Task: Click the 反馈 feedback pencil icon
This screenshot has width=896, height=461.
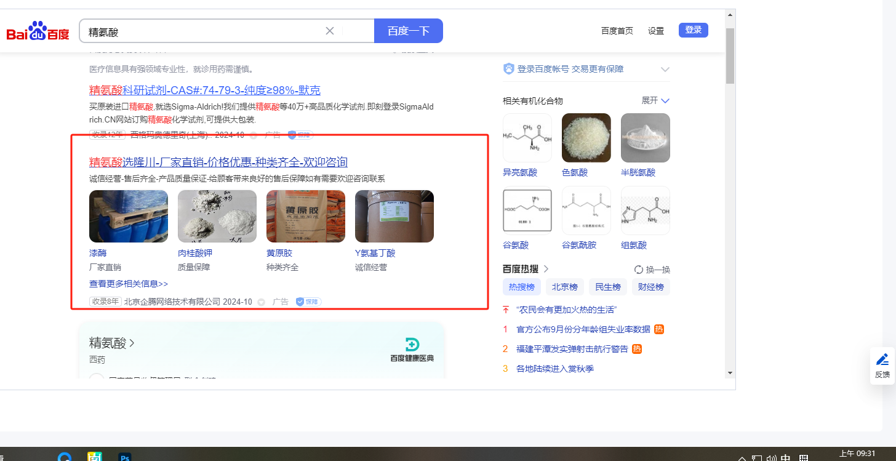Action: coord(882,360)
